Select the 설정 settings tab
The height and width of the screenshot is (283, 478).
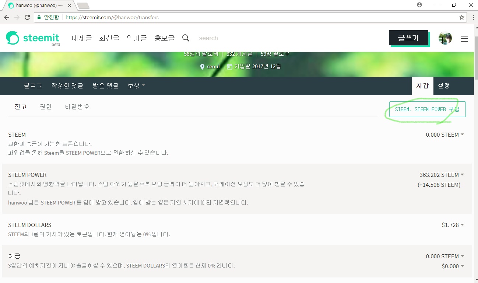pos(444,86)
